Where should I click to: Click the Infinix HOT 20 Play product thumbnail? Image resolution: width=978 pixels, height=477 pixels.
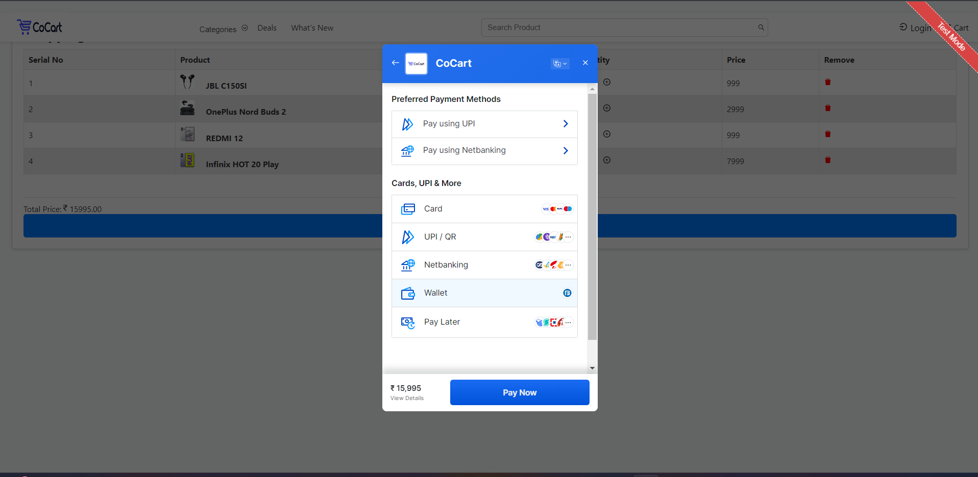(x=187, y=160)
